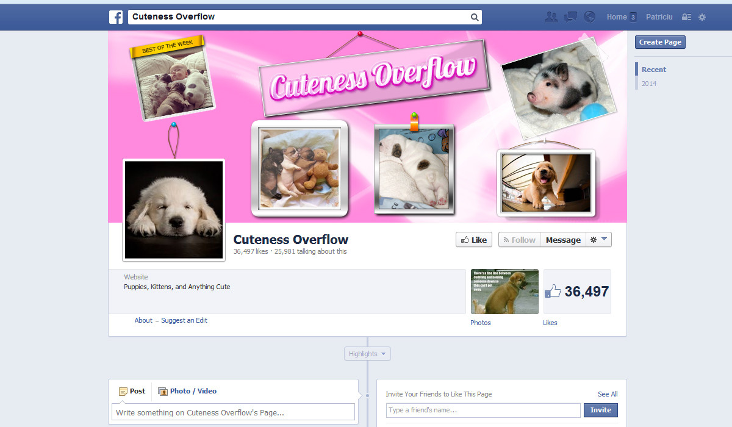Click the Invite button
The height and width of the screenshot is (427, 732).
click(601, 410)
